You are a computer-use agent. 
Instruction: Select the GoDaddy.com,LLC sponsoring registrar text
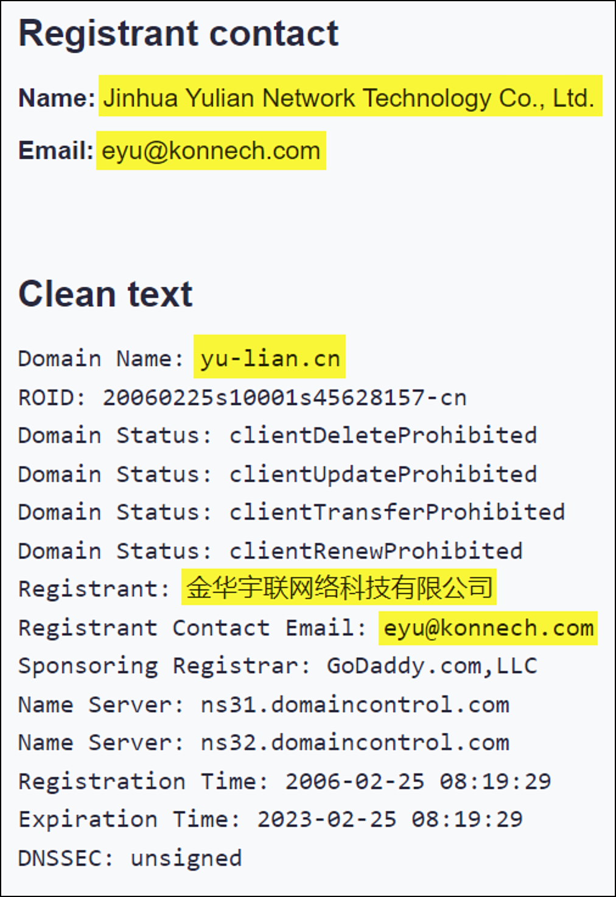pos(432,666)
